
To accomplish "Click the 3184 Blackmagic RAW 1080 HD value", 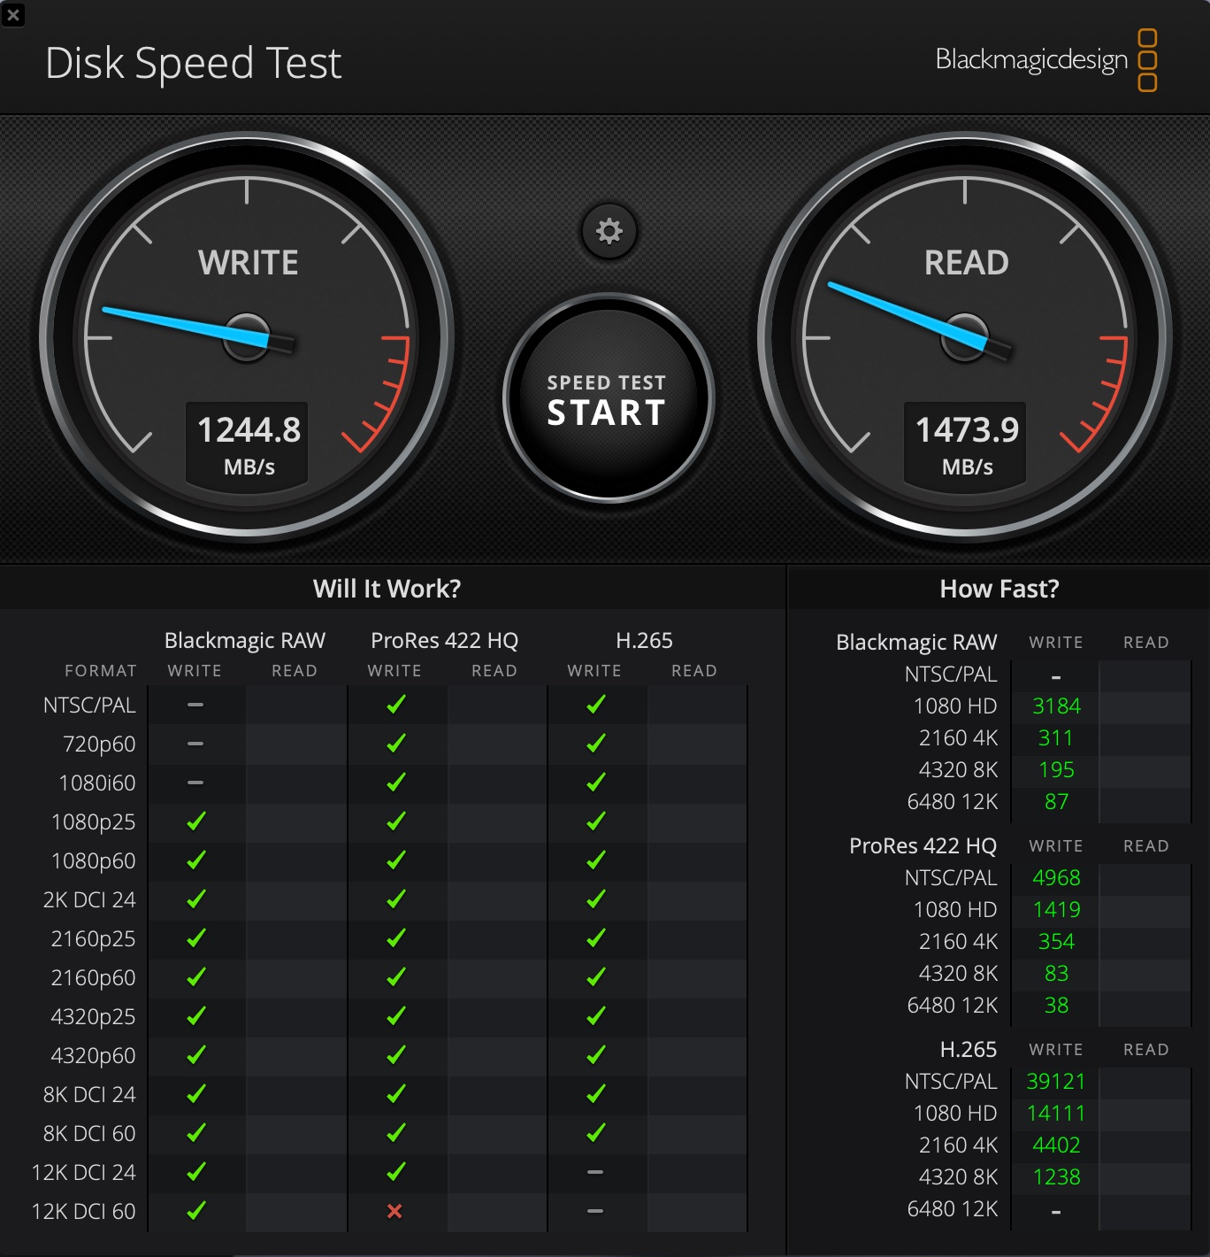I will 1056,706.
